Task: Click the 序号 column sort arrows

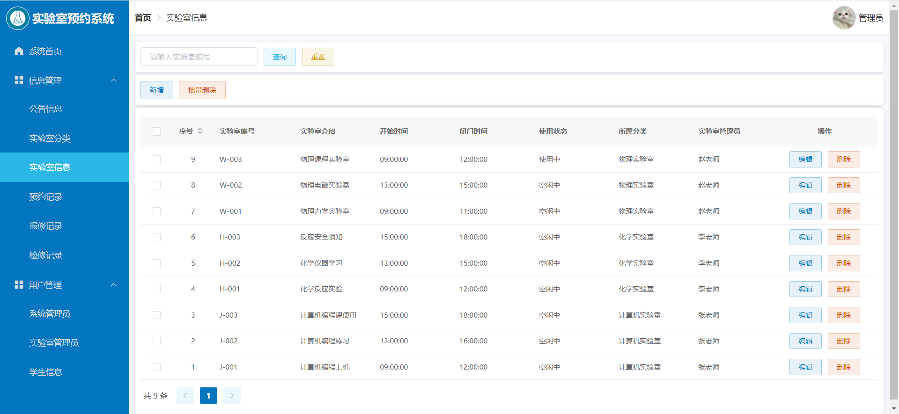Action: pyautogui.click(x=200, y=131)
